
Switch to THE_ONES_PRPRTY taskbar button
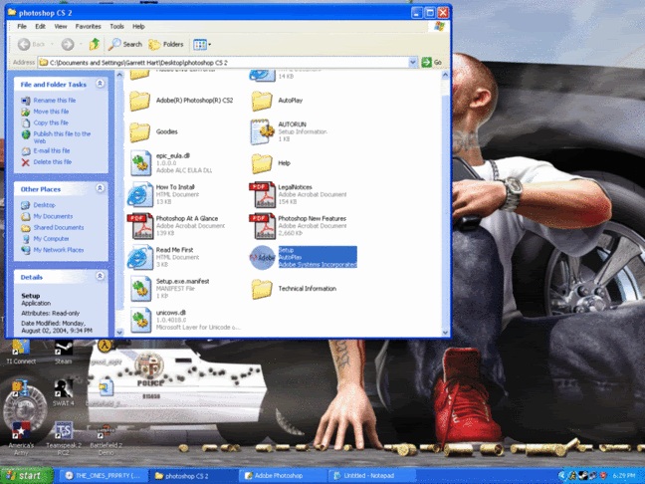[103, 476]
